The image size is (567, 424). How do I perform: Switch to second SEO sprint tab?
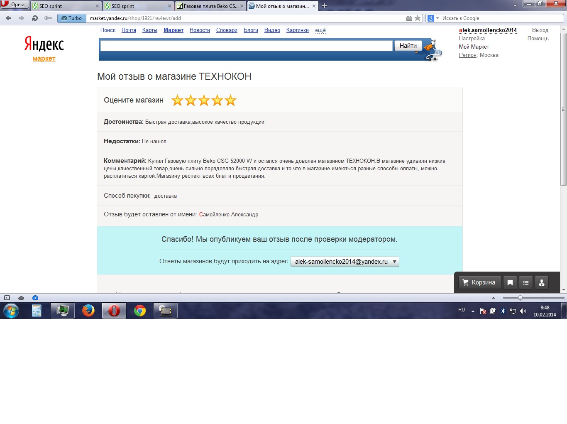click(138, 6)
